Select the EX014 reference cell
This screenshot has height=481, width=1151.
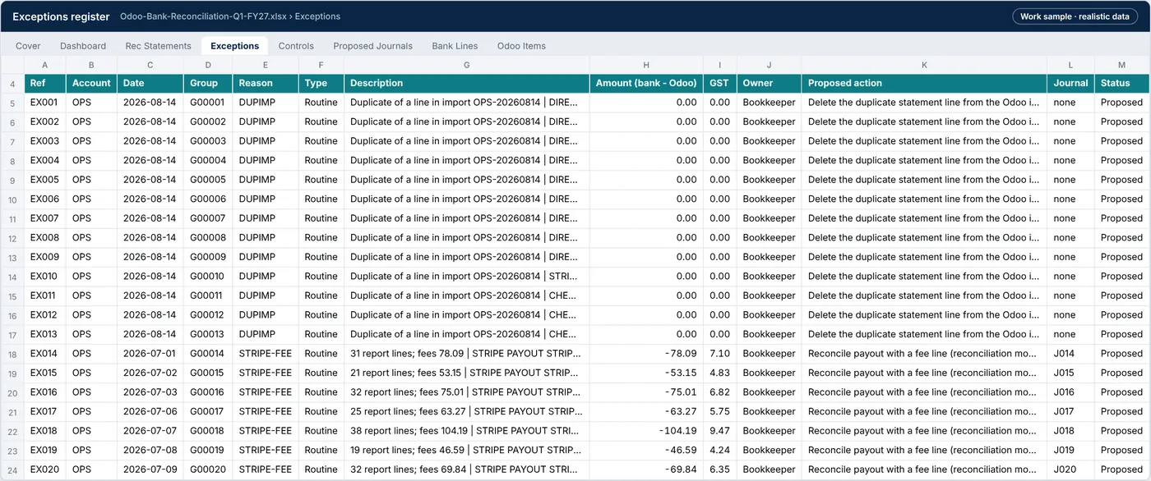(44, 354)
